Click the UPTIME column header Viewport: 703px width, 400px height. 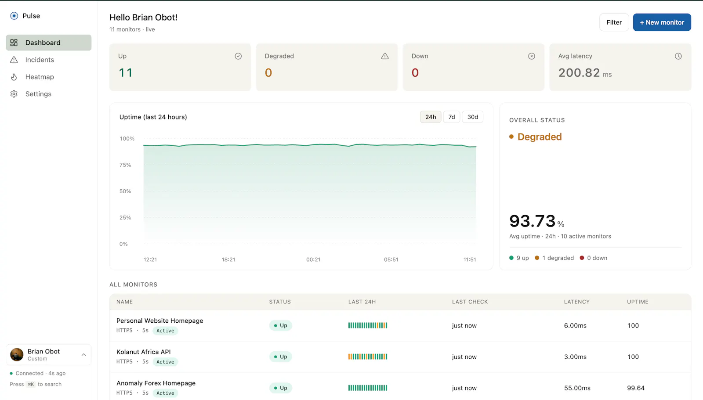click(x=638, y=302)
